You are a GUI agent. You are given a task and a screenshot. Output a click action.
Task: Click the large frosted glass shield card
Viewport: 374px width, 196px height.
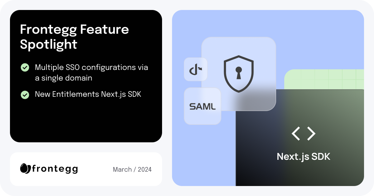pyautogui.click(x=239, y=74)
